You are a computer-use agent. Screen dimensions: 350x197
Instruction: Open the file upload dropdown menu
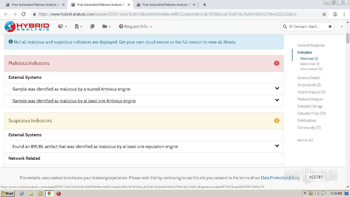point(78,27)
